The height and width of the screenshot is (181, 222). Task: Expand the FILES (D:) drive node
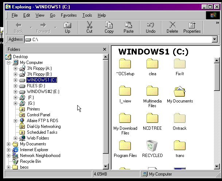[15, 86]
